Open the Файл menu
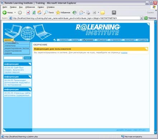158x139 pixels. [5, 7]
